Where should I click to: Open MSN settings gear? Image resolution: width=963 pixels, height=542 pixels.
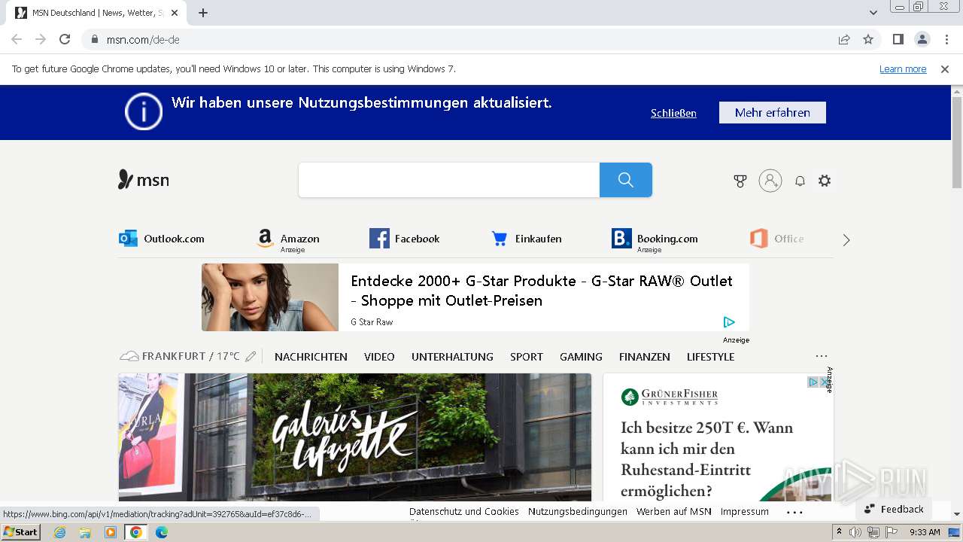click(825, 181)
